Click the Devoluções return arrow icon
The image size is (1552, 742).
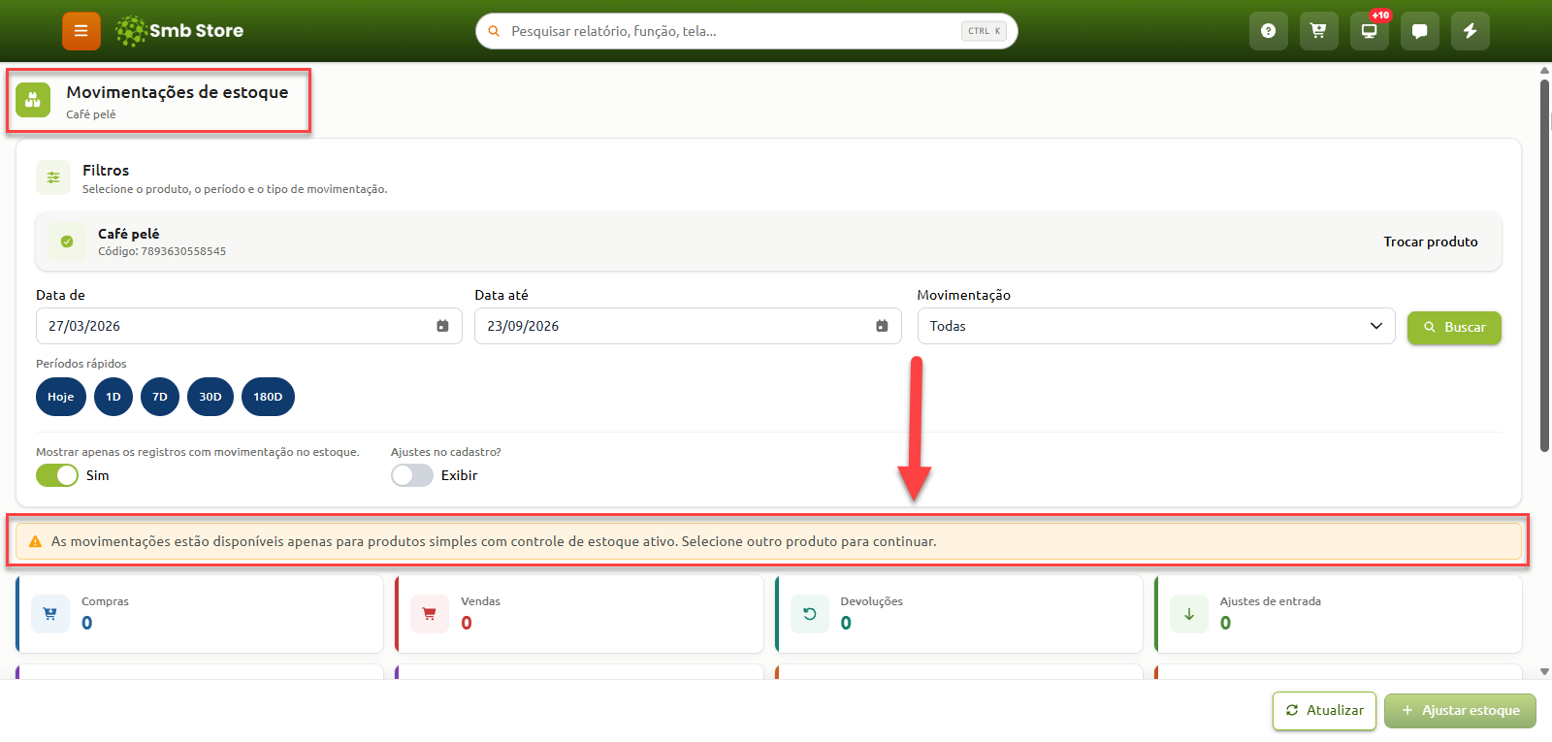coord(810,614)
